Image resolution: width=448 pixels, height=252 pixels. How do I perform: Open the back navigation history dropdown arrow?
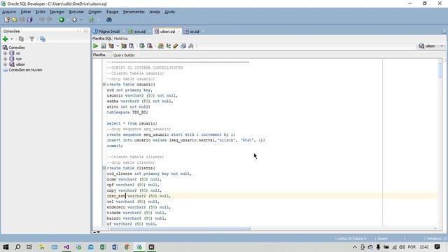point(68,20)
